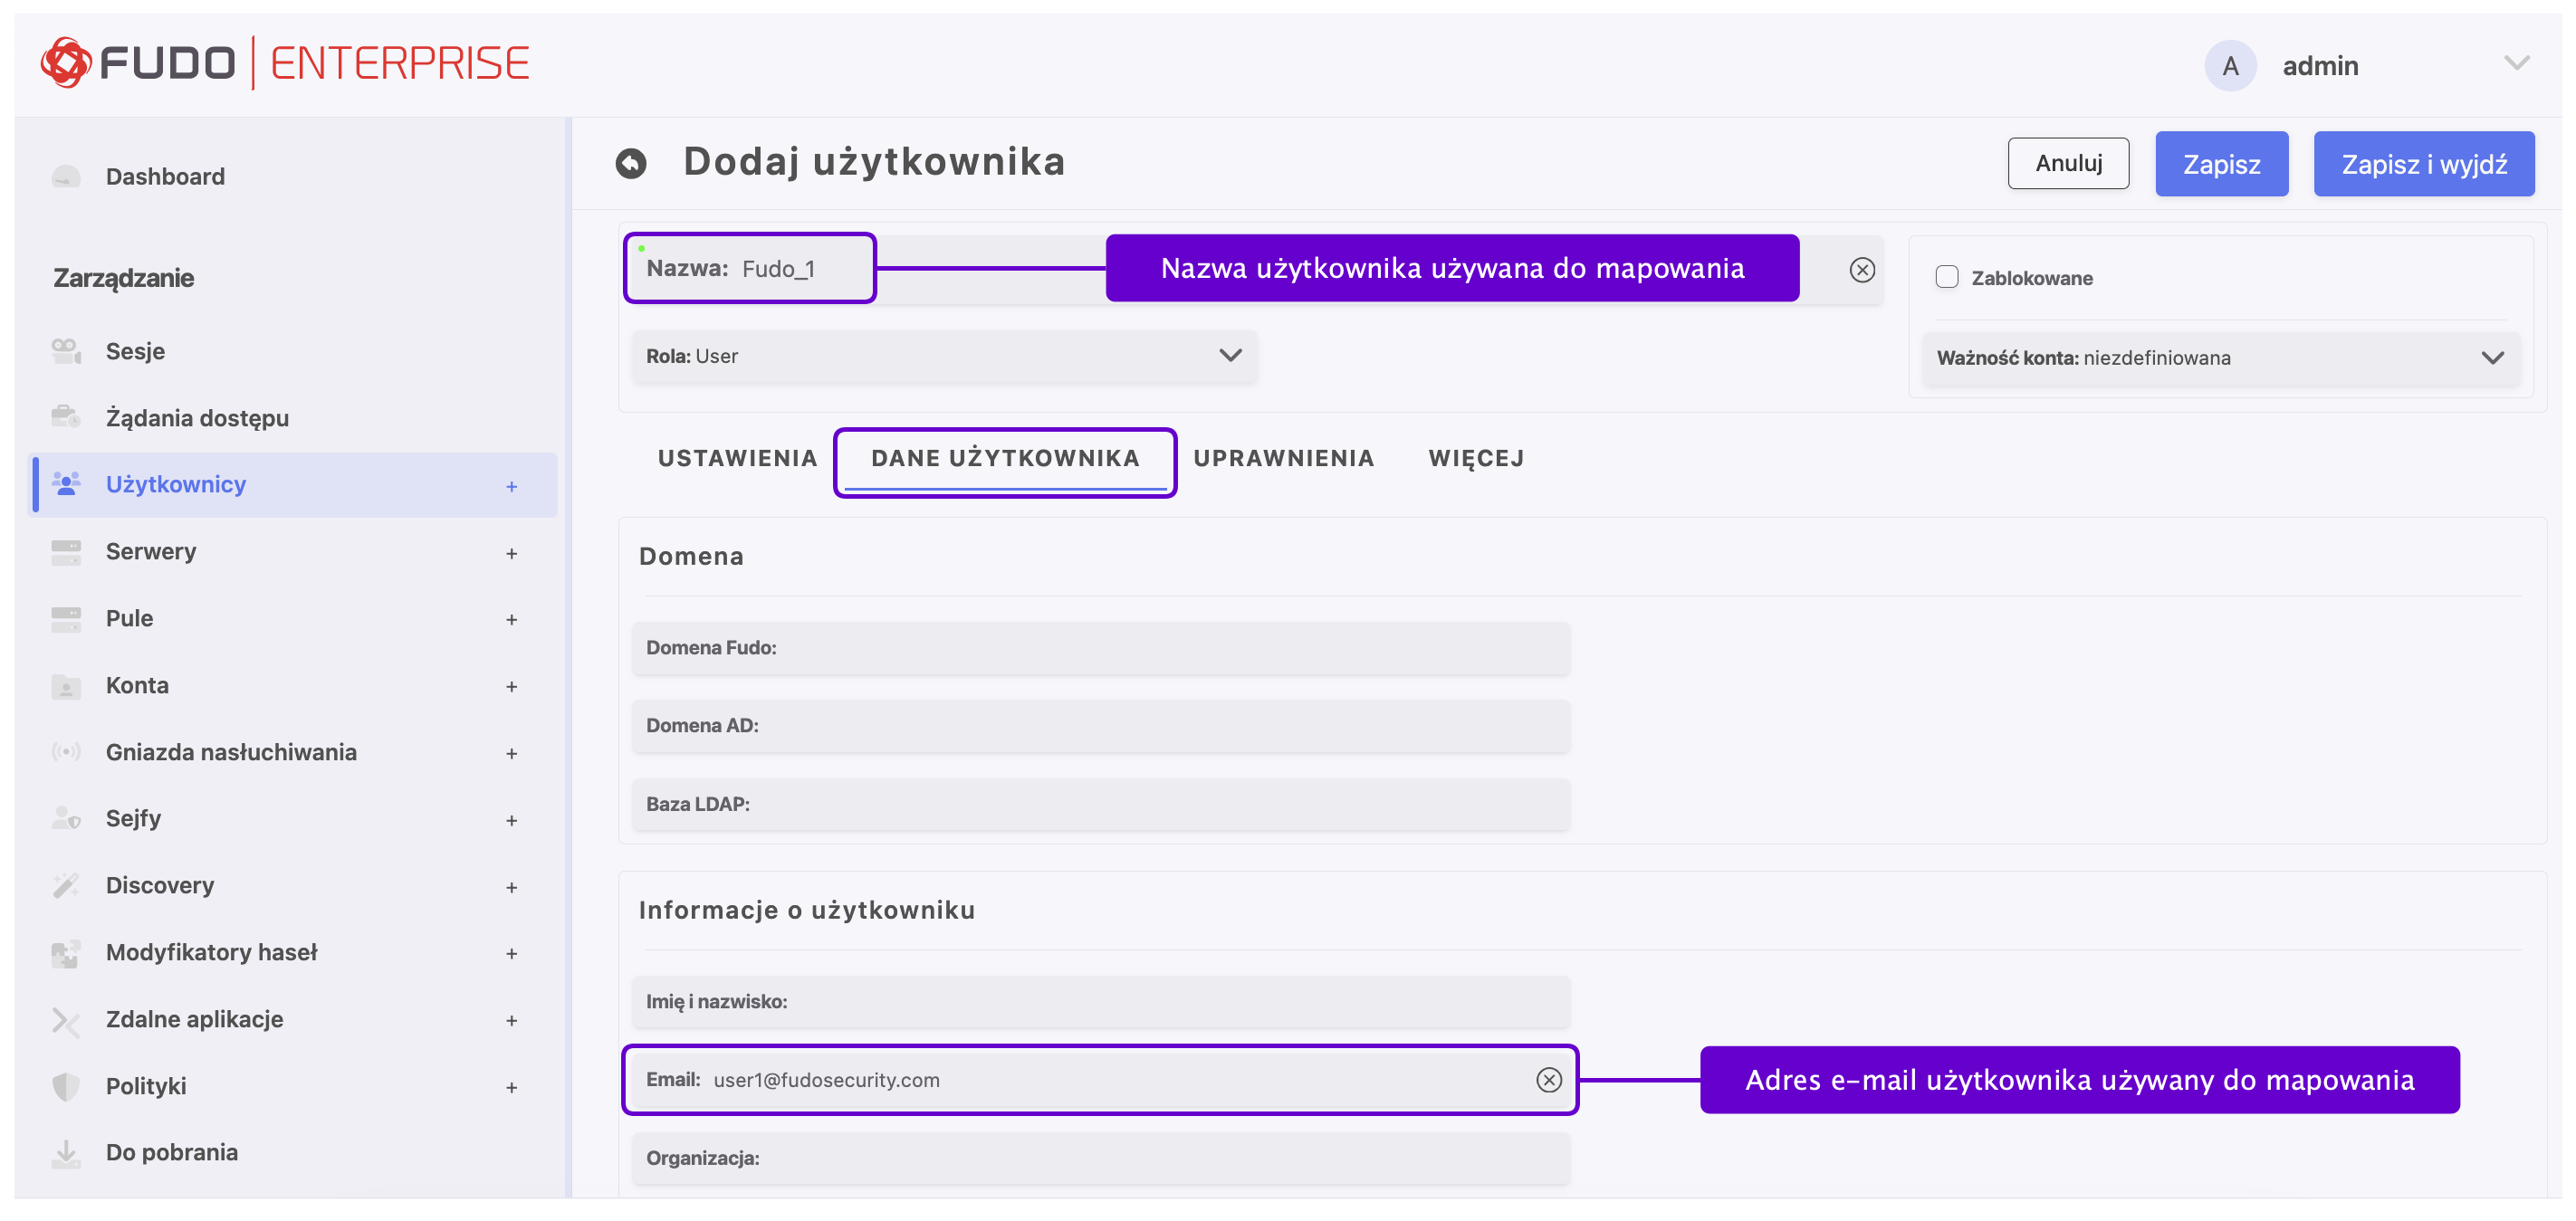Screen dimensions: 2576x1221
Task: Expand the Ważność konta dropdown
Action: click(2220, 358)
